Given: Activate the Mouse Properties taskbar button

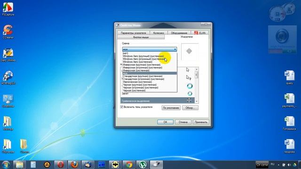Looking at the screenshot, I should [156, 165].
